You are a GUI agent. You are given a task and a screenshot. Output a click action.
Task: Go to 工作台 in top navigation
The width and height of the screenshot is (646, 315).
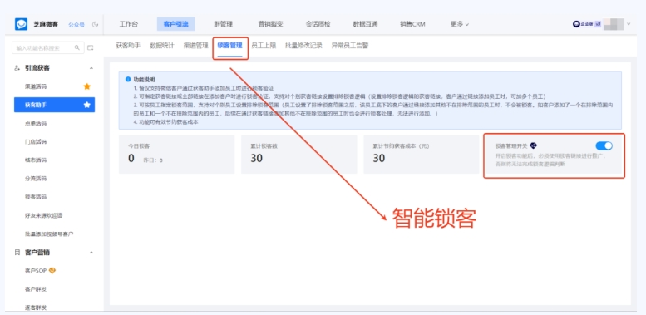[x=129, y=24]
